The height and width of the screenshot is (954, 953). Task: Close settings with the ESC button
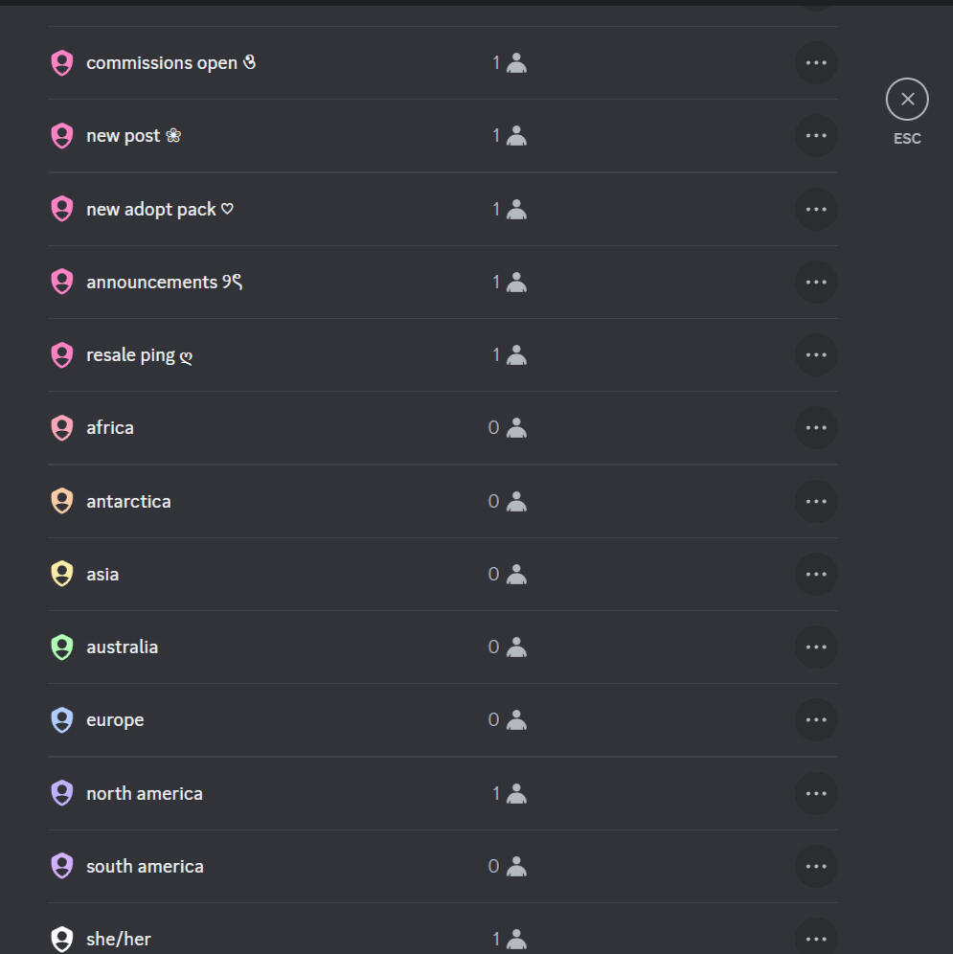pos(907,100)
